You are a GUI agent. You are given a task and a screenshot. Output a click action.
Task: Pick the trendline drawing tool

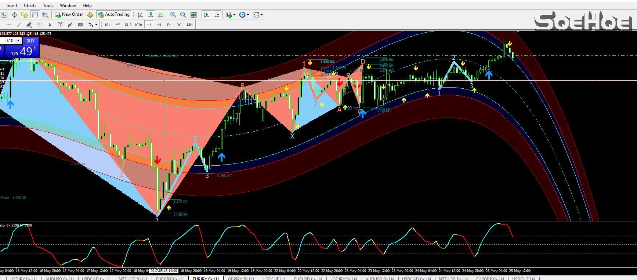[x=19, y=25]
